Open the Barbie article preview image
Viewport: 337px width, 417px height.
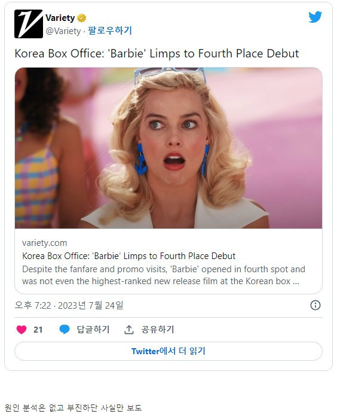coord(168,148)
